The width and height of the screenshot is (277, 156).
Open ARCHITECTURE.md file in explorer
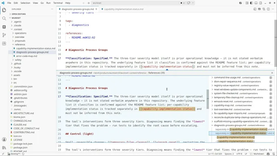coord(24,113)
